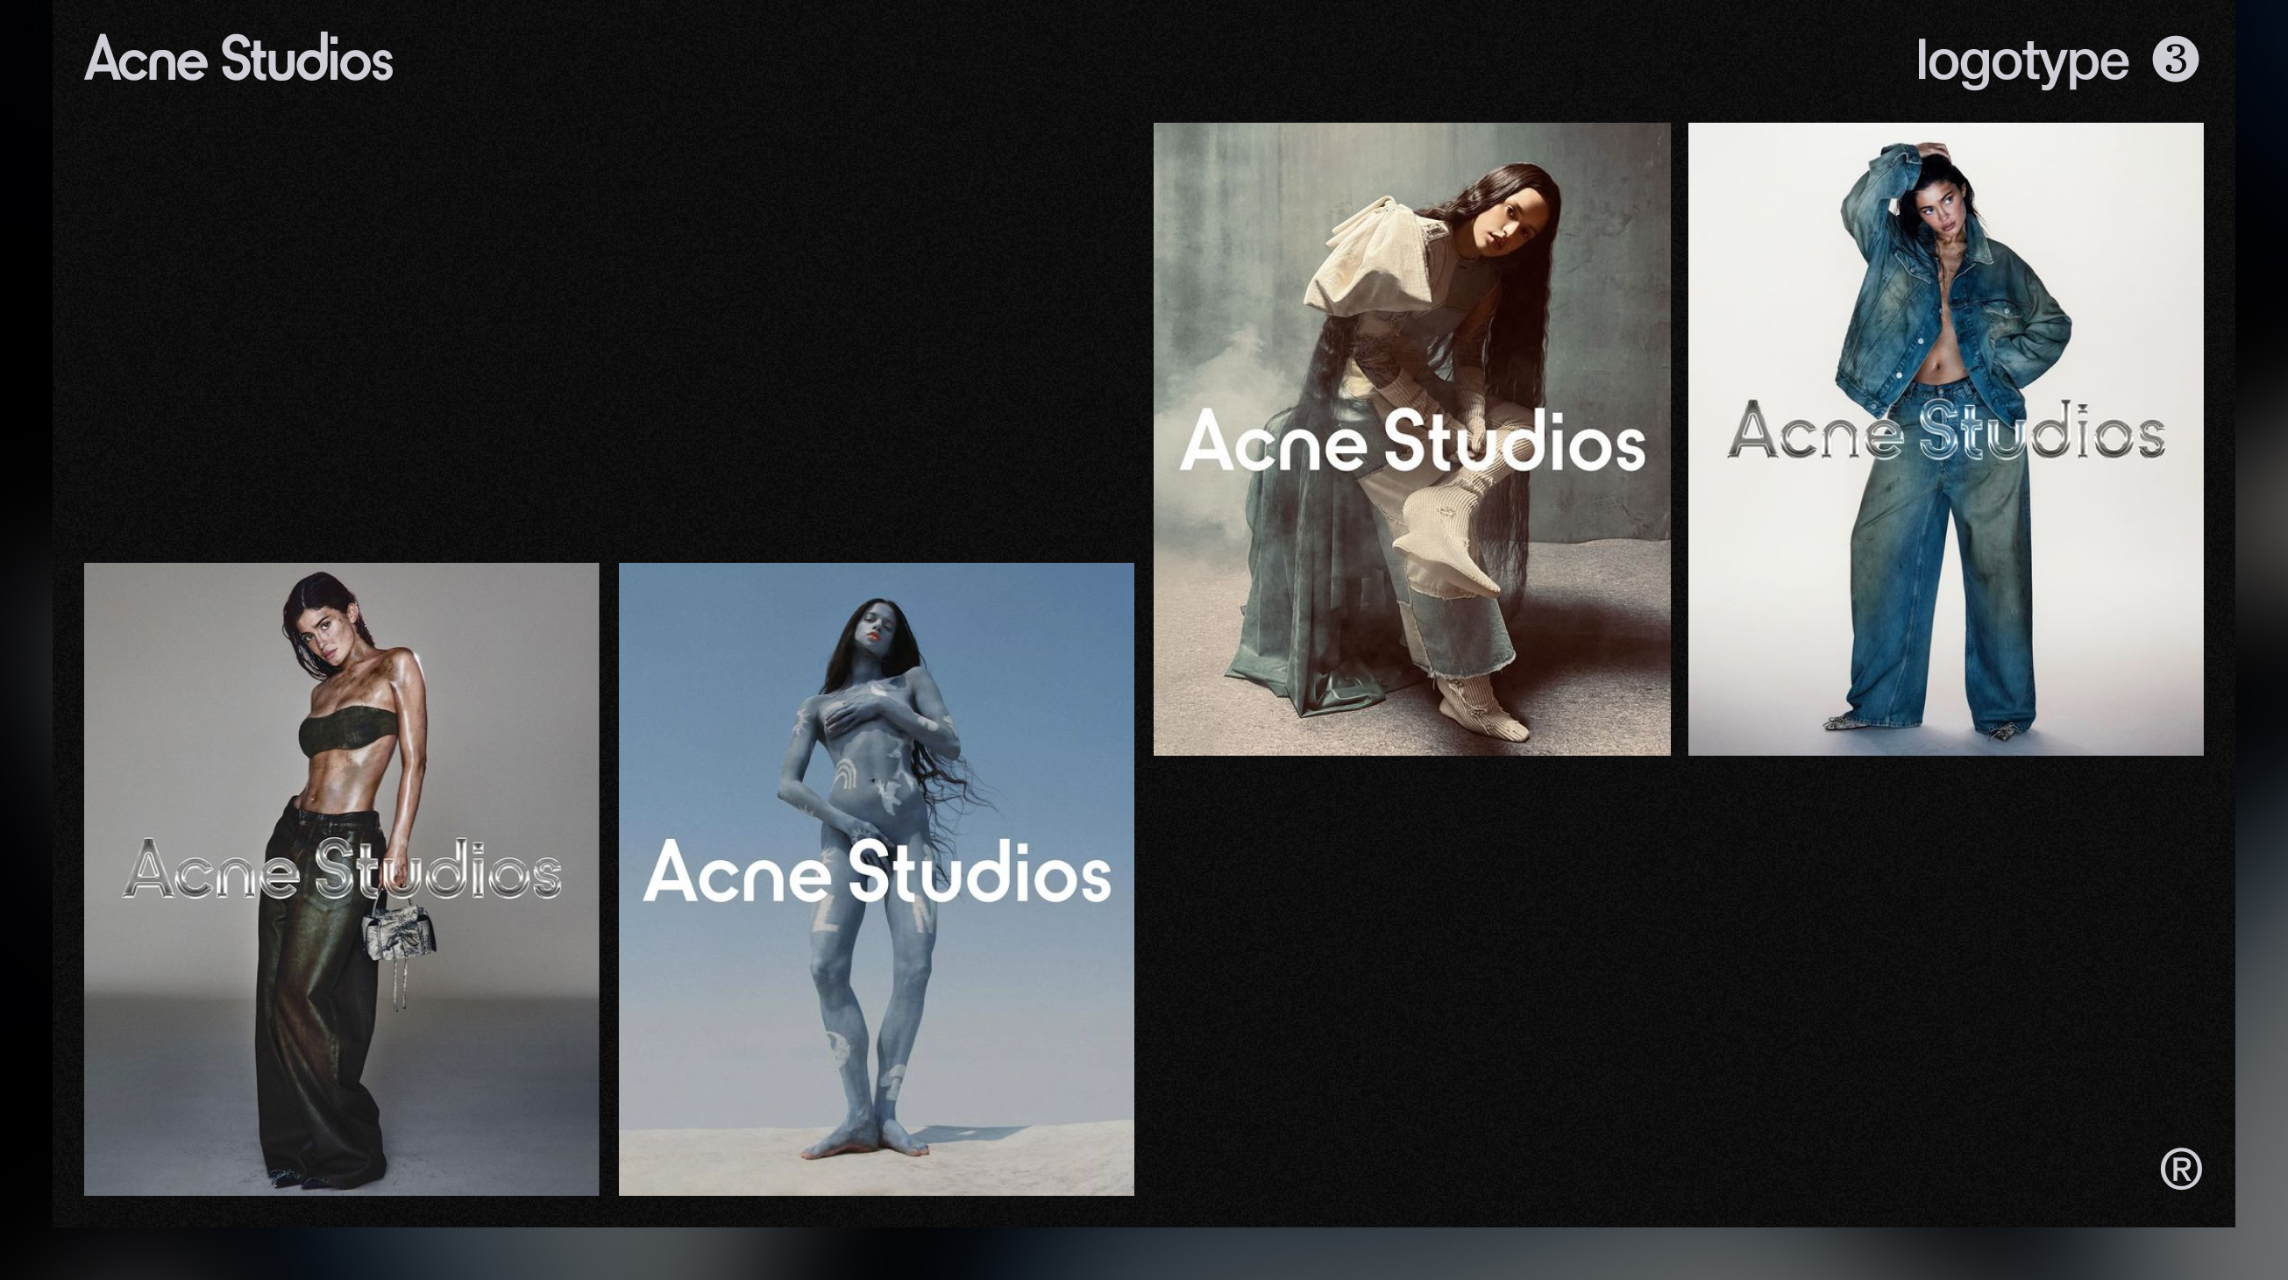
Task: Click the registered trademark symbol
Action: 2180,1168
